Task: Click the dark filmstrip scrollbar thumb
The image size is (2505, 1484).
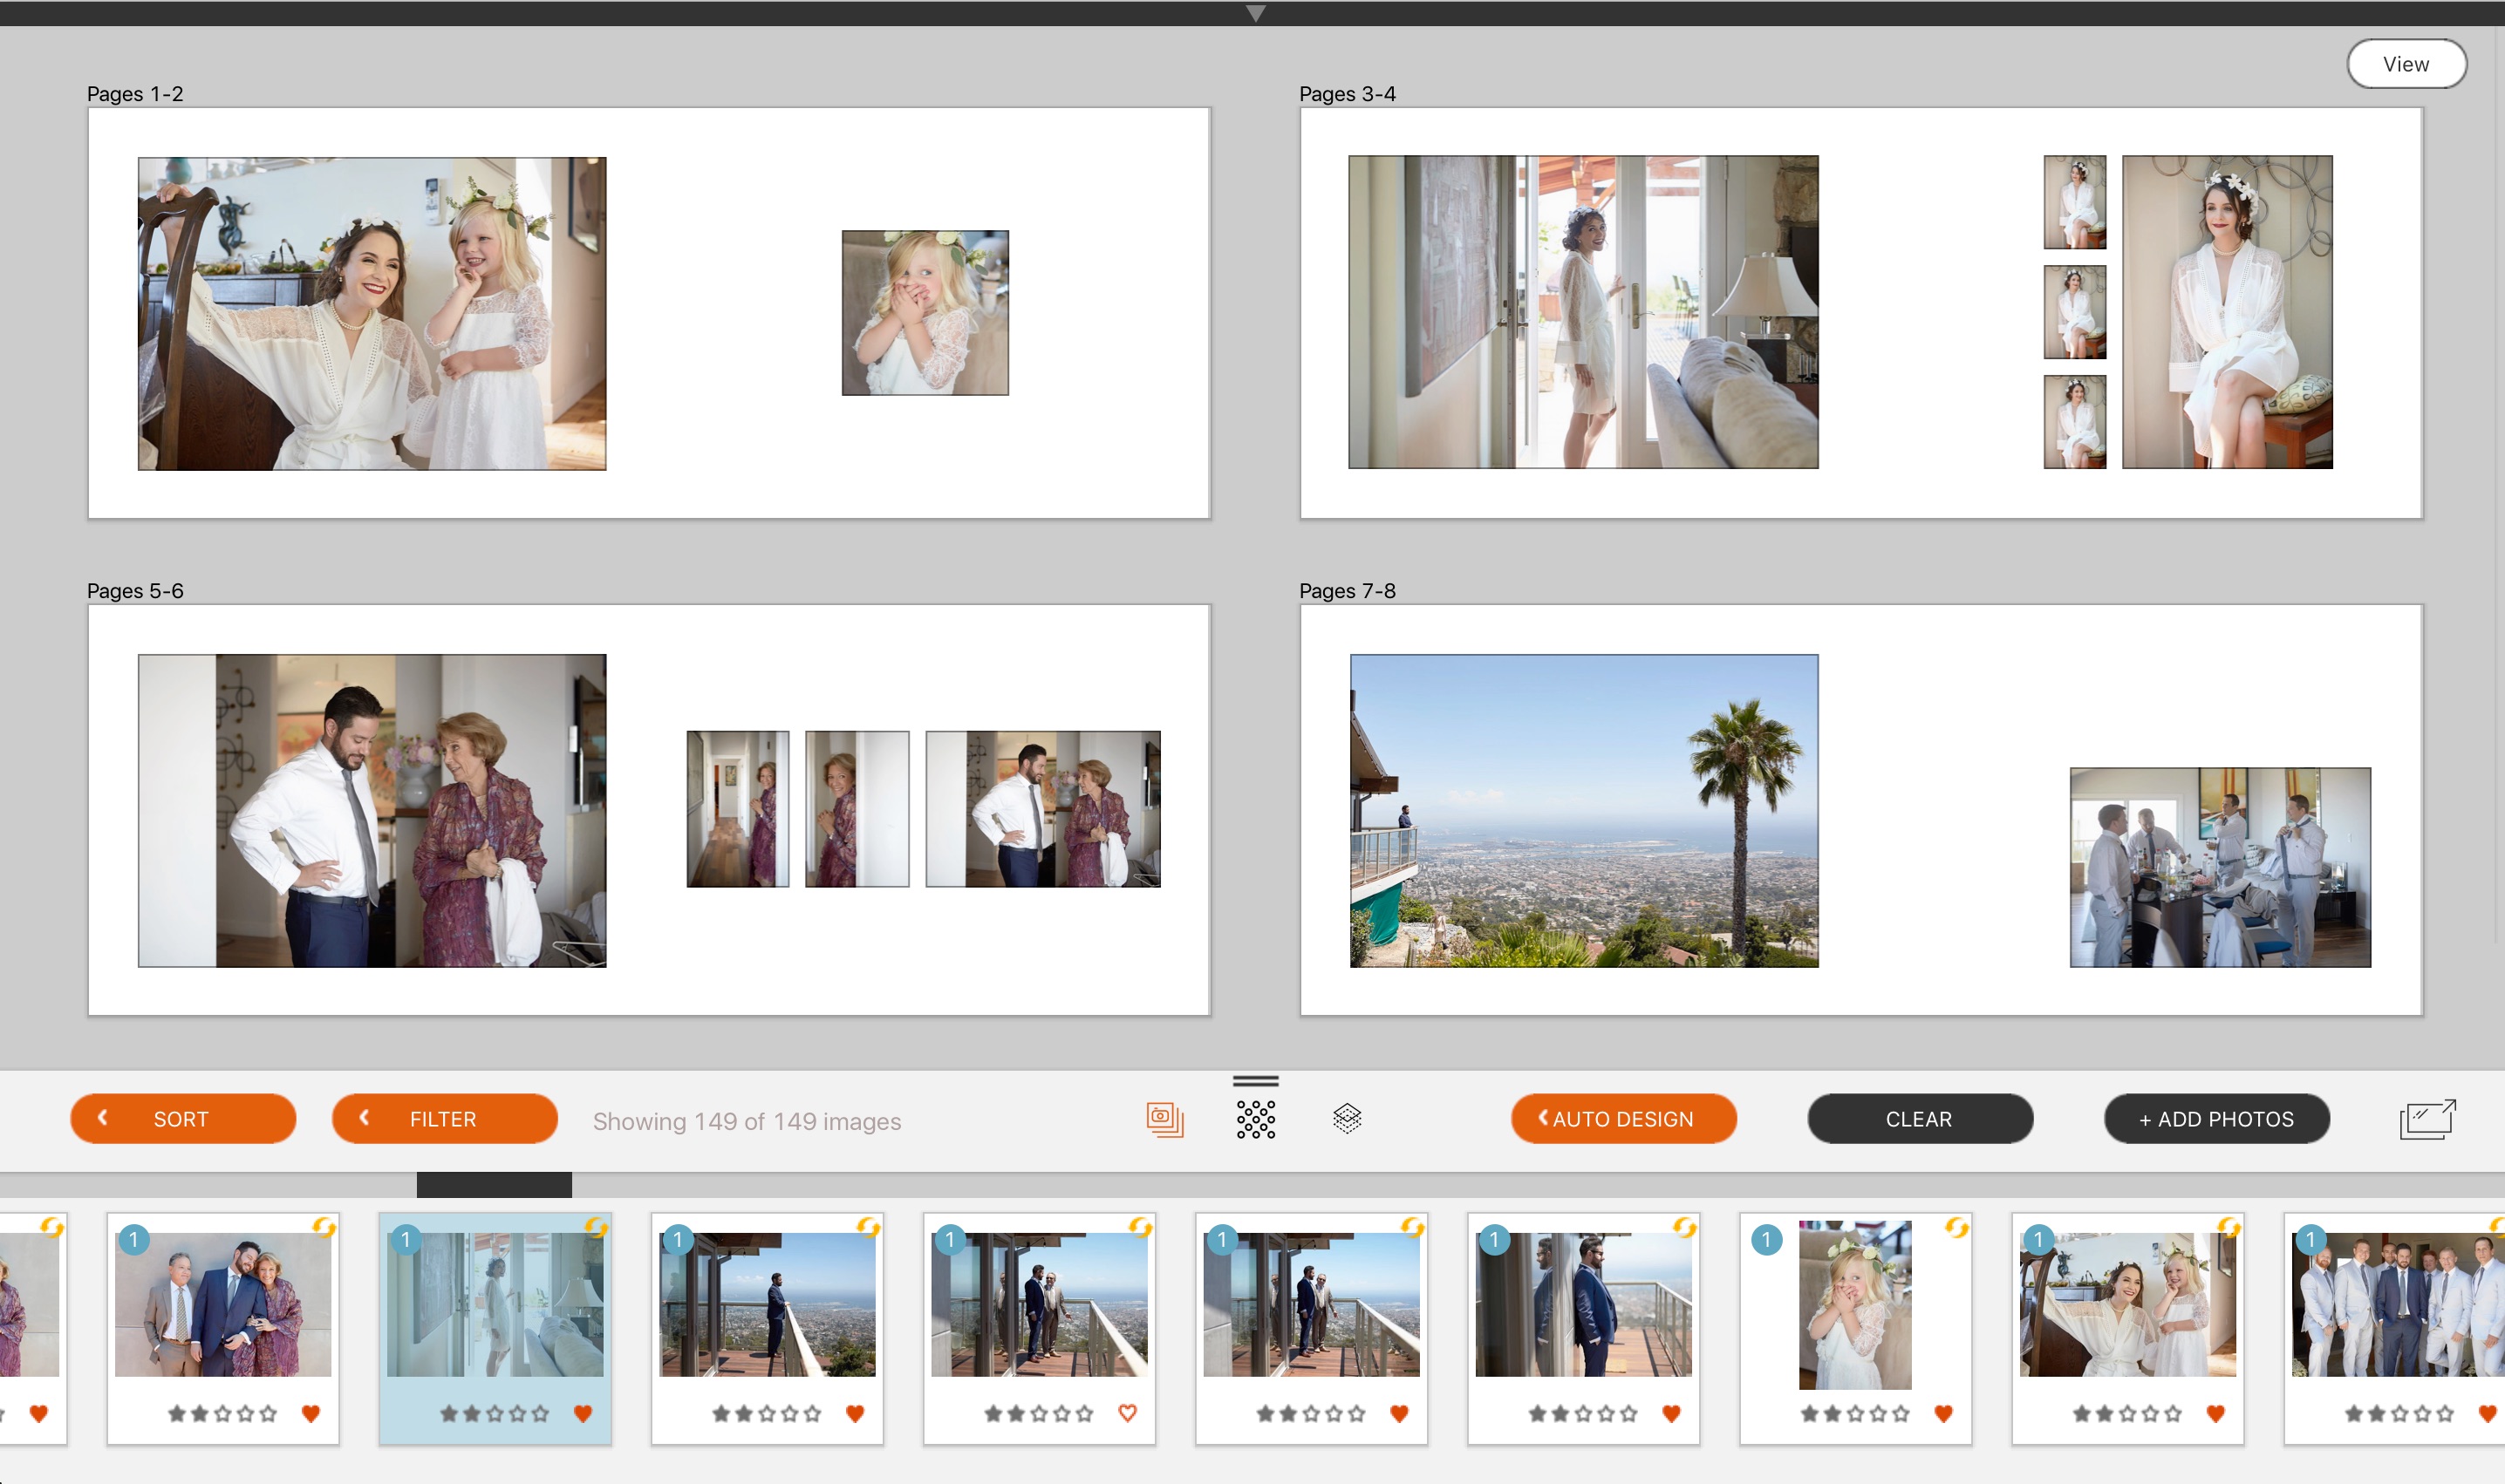Action: 495,1185
